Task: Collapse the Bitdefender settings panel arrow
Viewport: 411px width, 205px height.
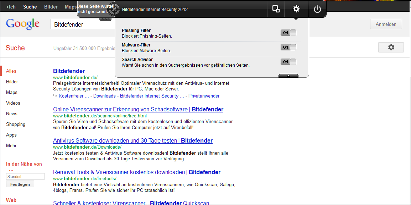Action: pyautogui.click(x=288, y=76)
